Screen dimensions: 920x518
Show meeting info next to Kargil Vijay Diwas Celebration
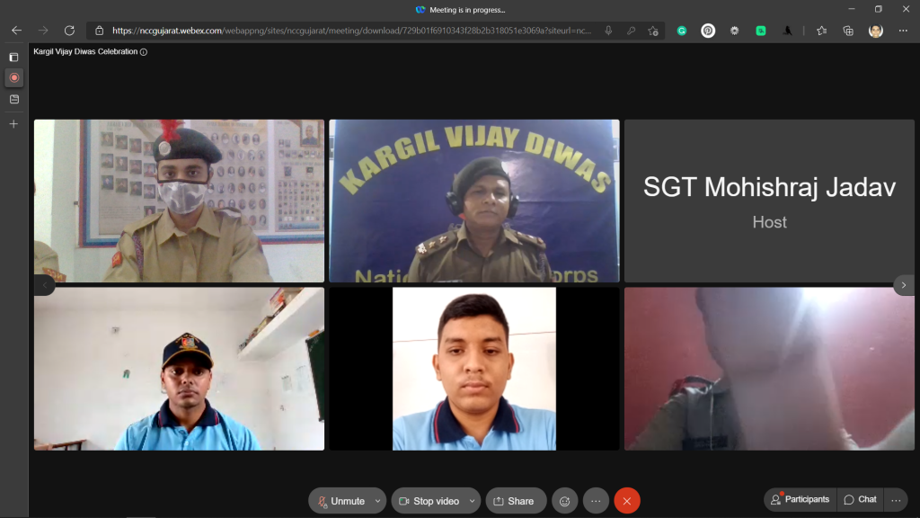point(144,52)
